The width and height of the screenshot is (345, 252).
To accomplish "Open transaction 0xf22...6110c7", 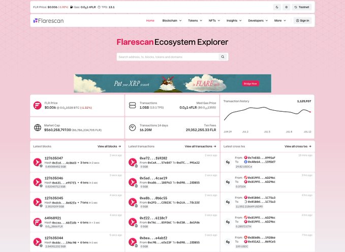I will (x=153, y=218).
